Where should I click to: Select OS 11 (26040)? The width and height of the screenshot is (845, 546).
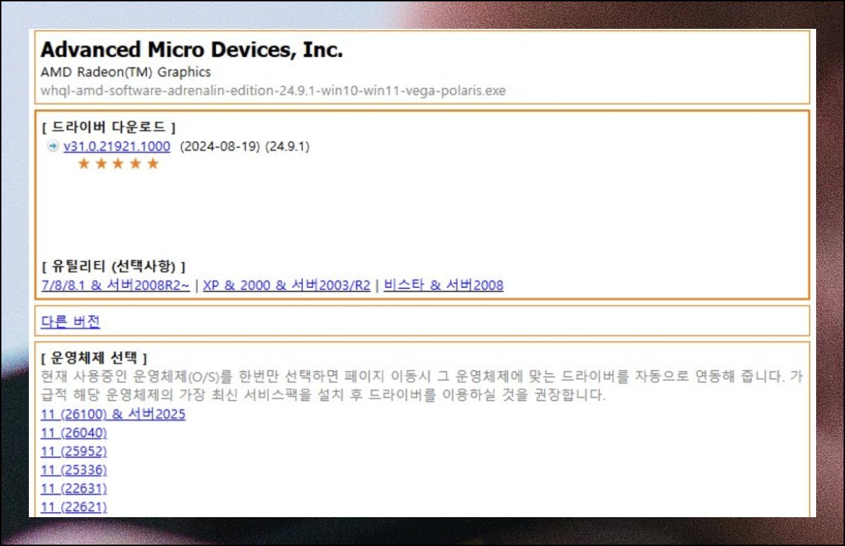point(74,433)
